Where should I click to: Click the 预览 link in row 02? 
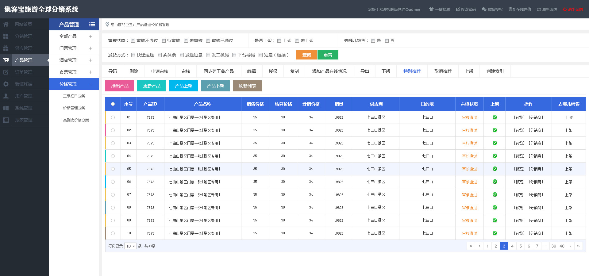coord(519,130)
